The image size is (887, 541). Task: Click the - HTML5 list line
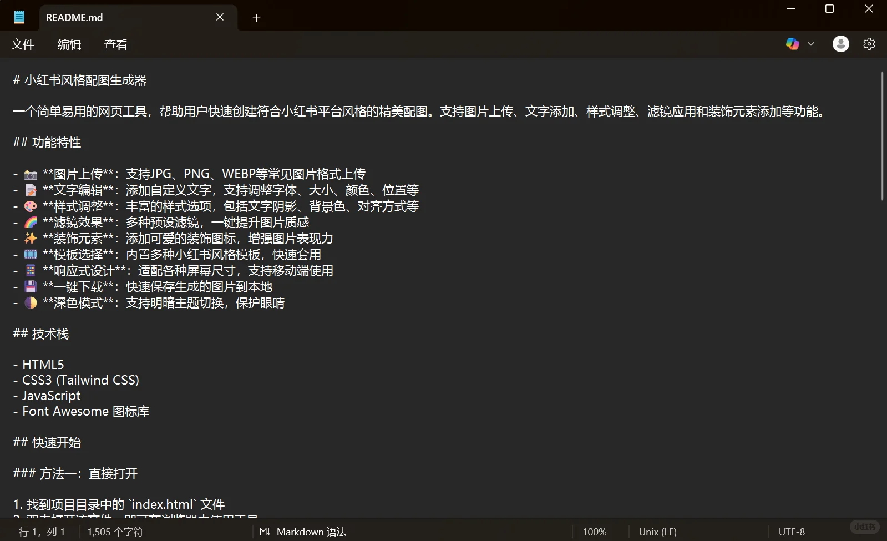(39, 365)
